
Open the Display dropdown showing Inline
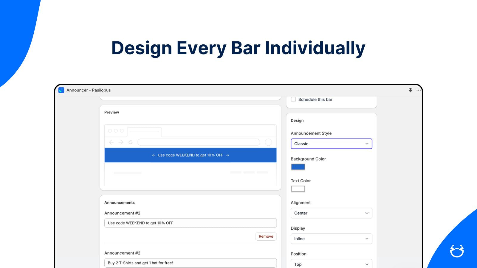pos(332,239)
